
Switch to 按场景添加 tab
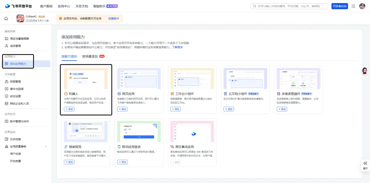point(90,56)
